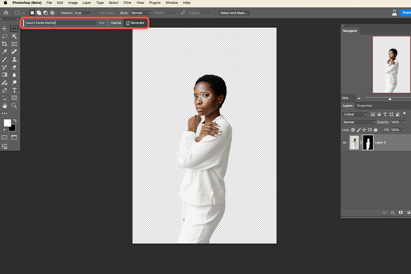
Task: Select the Crop tool
Action: coord(4,44)
